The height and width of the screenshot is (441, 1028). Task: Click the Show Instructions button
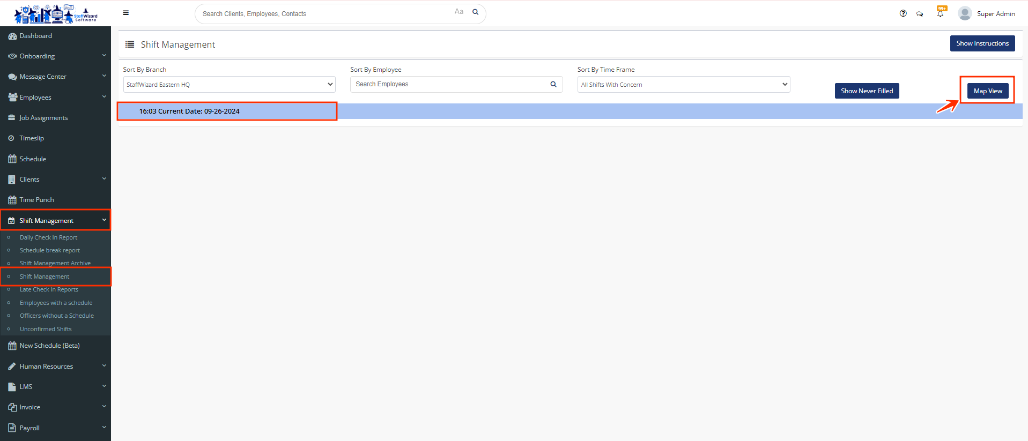(x=982, y=43)
